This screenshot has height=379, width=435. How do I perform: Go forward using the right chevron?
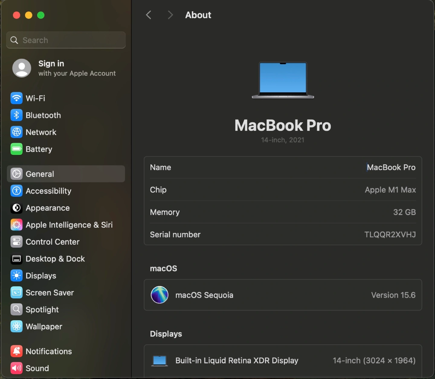[x=170, y=15]
